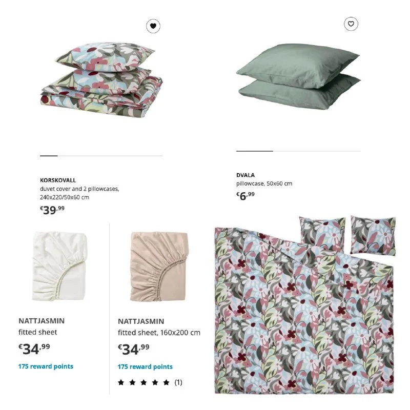
Task: Open beige NATTJASMIN fitted sheet image
Action: pyautogui.click(x=159, y=266)
